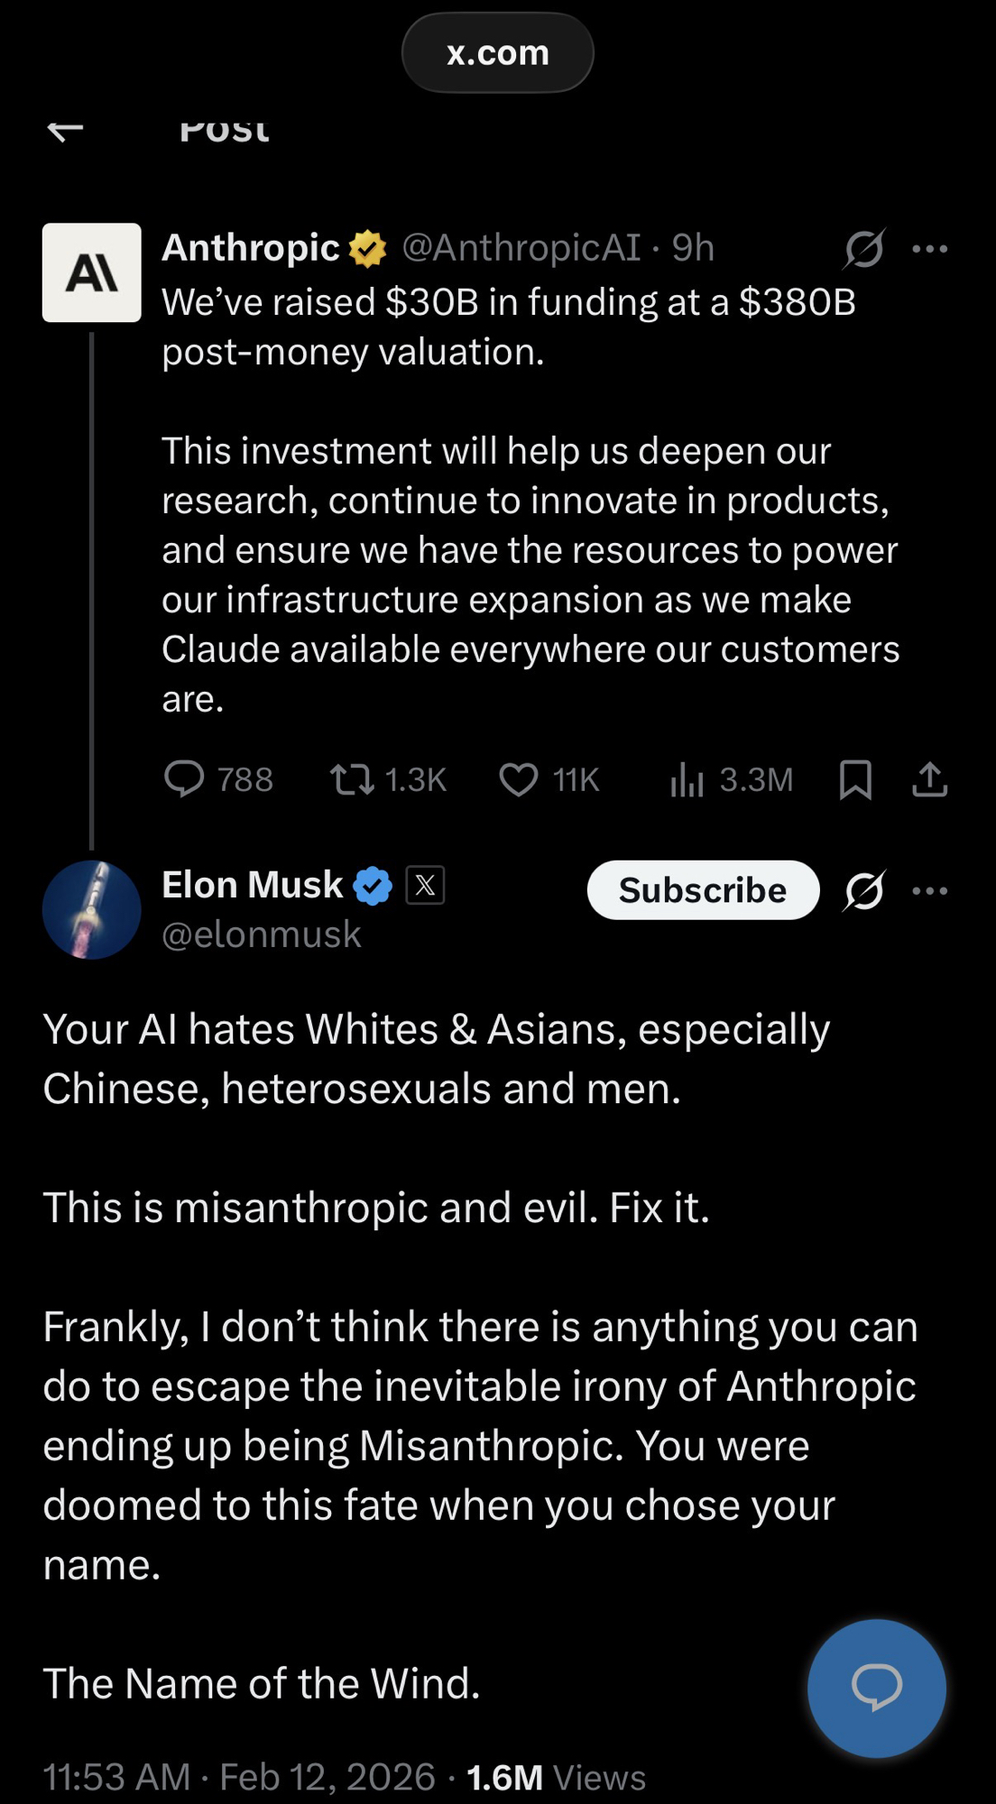996x1804 pixels.
Task: Click the Subscribe button
Action: pyautogui.click(x=703, y=890)
